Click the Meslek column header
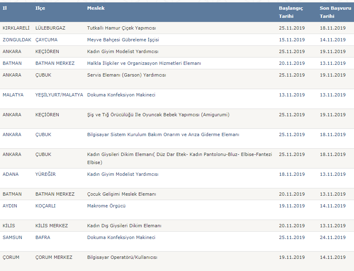Viewport: 354px width, 271px height. (x=96, y=8)
